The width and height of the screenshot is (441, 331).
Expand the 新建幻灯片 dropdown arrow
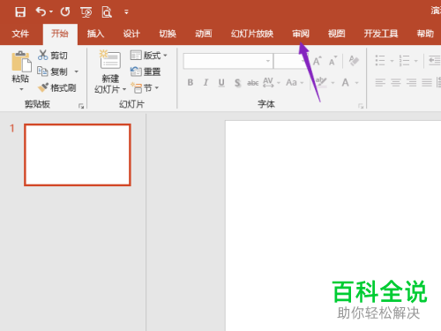(124, 89)
